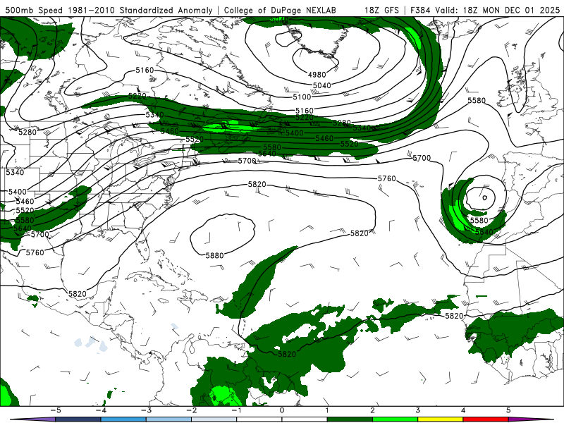Click the '-4' color scale label
Screen dimensions: 564x423
(101, 410)
